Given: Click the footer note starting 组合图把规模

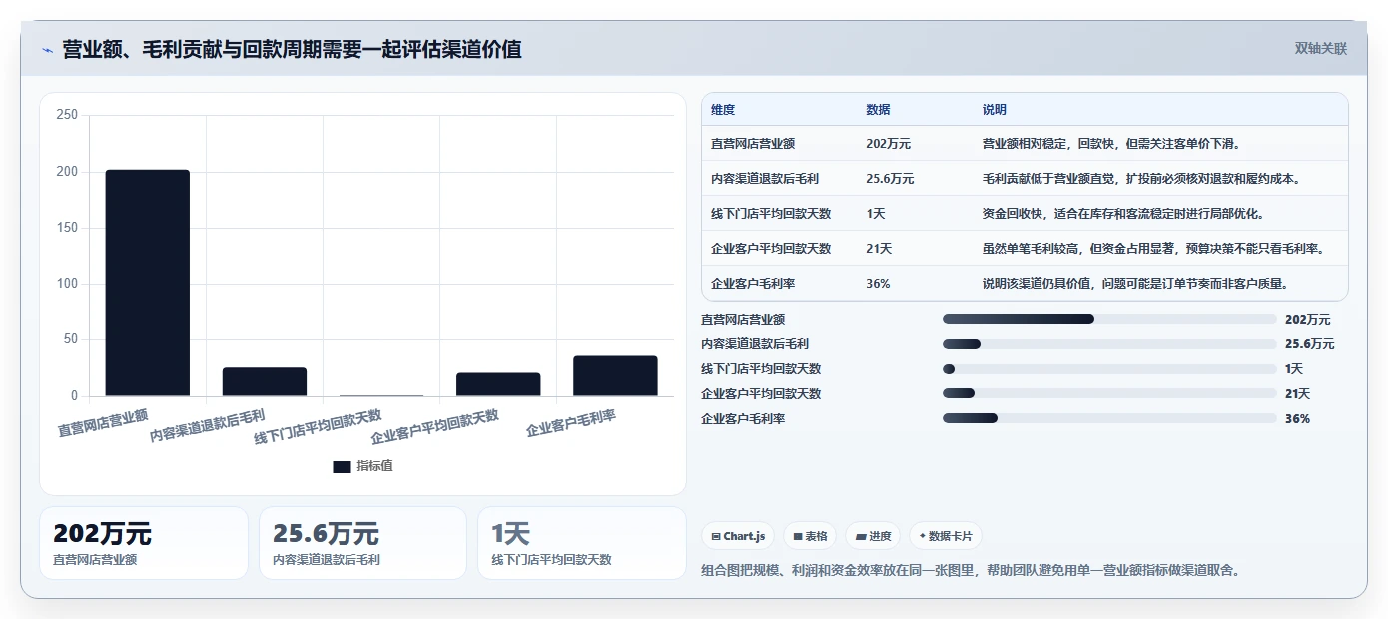Looking at the screenshot, I should pos(971,571).
